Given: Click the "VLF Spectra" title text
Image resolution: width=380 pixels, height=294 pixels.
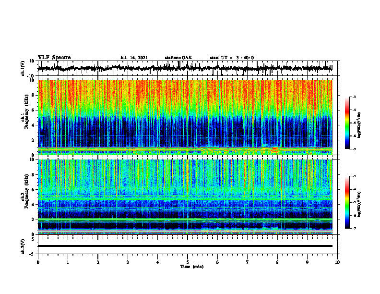Looking at the screenshot, I should pos(54,58).
